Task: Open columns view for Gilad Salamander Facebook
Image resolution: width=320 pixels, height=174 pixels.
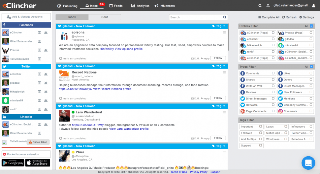Action: [x=40, y=41]
